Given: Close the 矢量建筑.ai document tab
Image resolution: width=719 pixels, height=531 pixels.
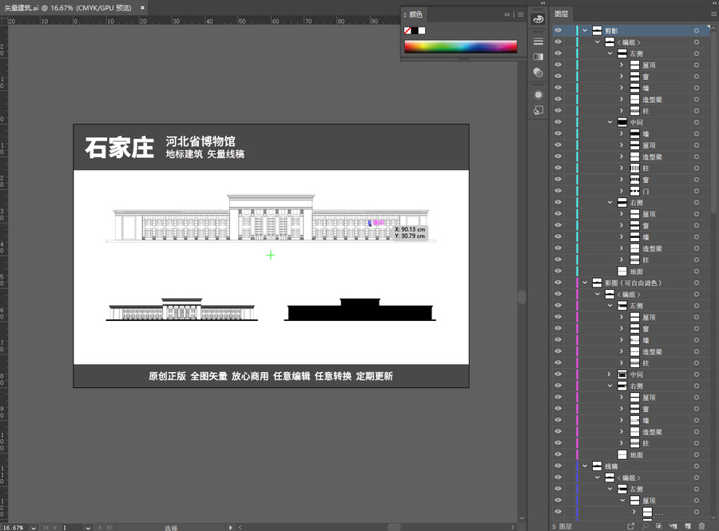Looking at the screenshot, I should 143,8.
